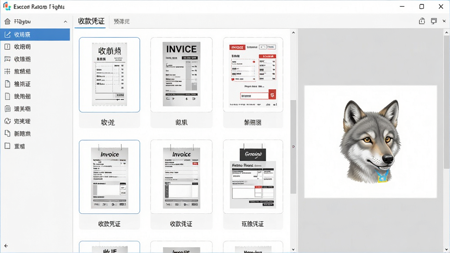Close the preview pane with the small x
The height and width of the screenshot is (253, 450).
point(444,21)
